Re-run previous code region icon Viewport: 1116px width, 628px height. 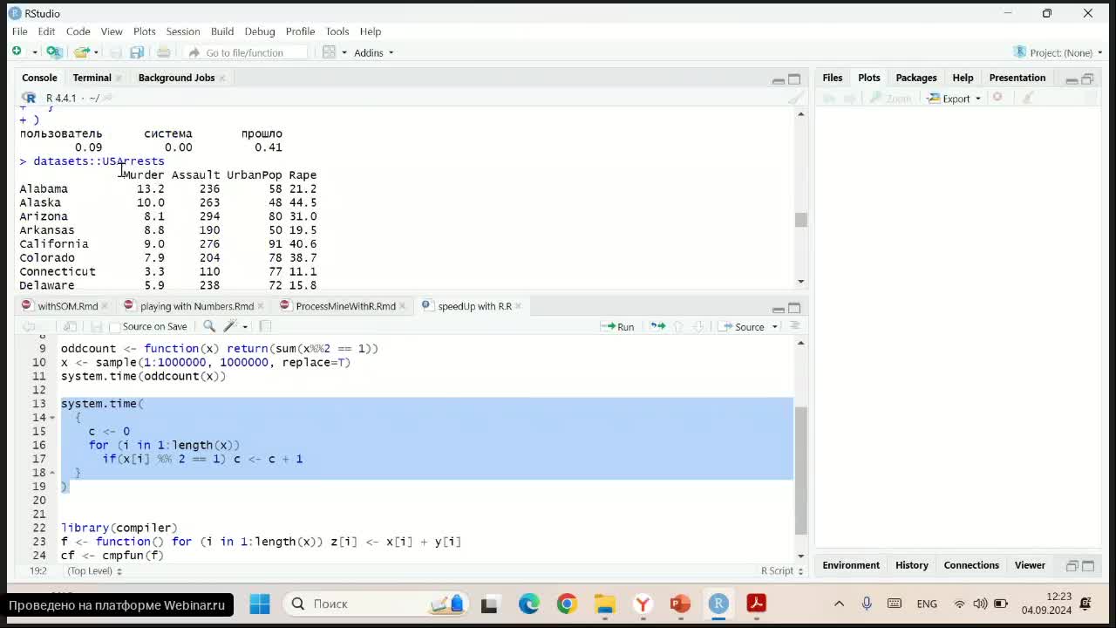pos(657,326)
